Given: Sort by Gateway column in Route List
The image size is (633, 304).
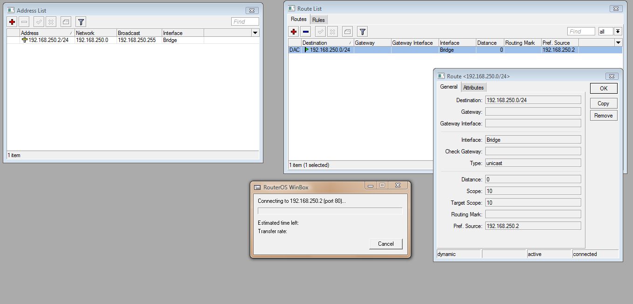Looking at the screenshot, I should [372, 43].
